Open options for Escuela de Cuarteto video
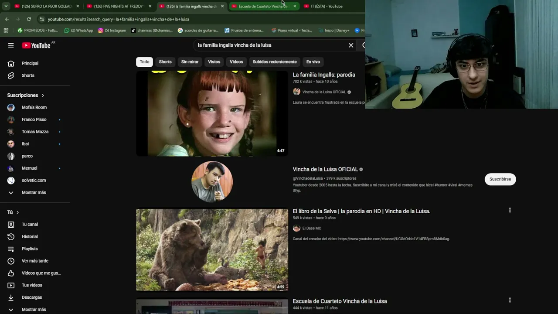Image resolution: width=558 pixels, height=314 pixels. [x=510, y=300]
